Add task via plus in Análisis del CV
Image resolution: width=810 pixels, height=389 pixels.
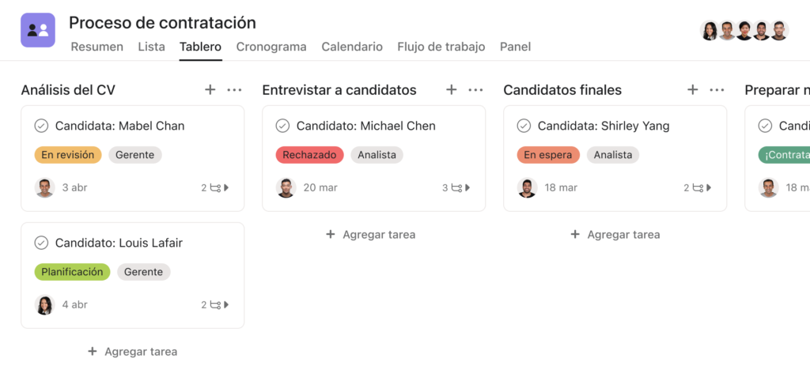[x=210, y=90]
